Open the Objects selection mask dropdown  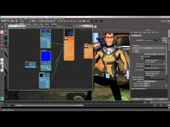pyautogui.click(x=24, y=21)
